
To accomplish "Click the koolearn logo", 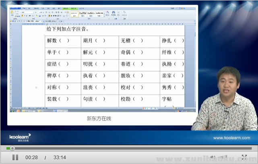I will (20, 137).
